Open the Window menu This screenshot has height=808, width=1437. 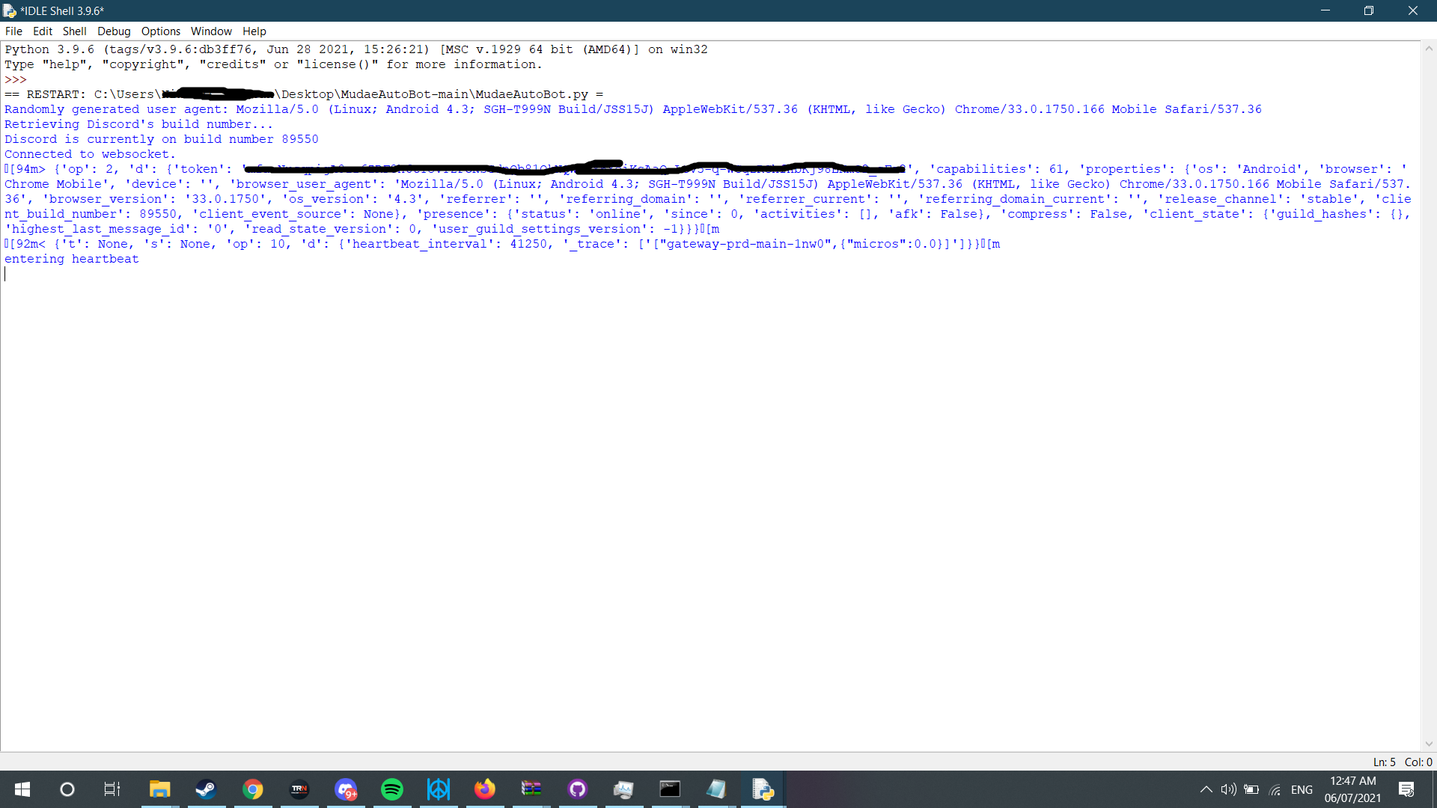coord(211,31)
